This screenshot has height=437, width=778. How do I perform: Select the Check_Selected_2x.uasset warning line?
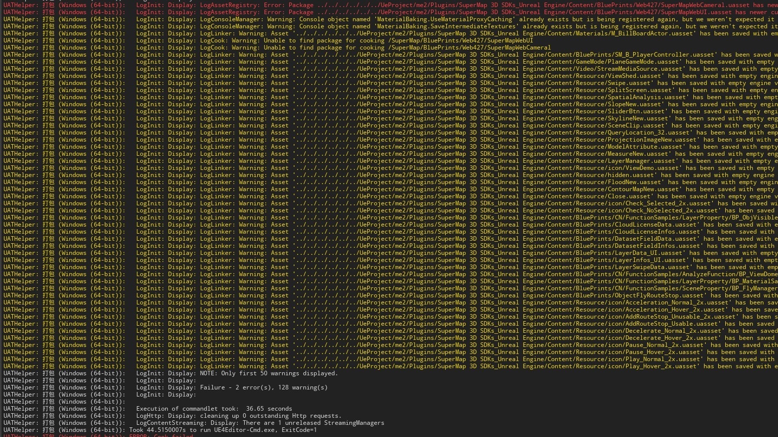(x=391, y=203)
